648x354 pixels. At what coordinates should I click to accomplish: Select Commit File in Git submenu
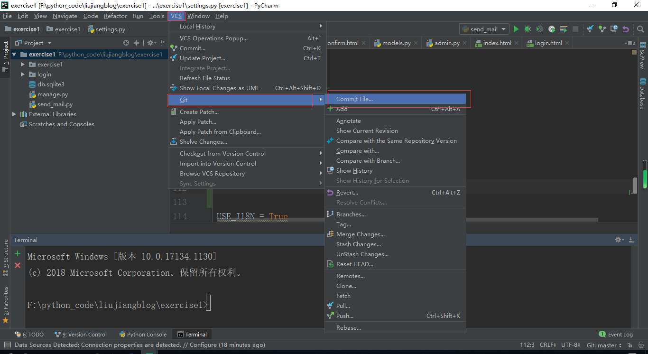tap(395, 99)
